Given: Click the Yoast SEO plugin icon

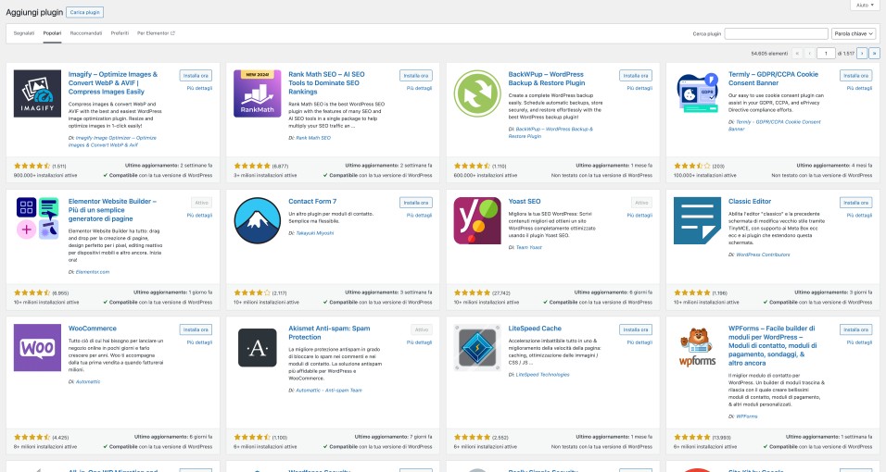Looking at the screenshot, I should pos(477,220).
